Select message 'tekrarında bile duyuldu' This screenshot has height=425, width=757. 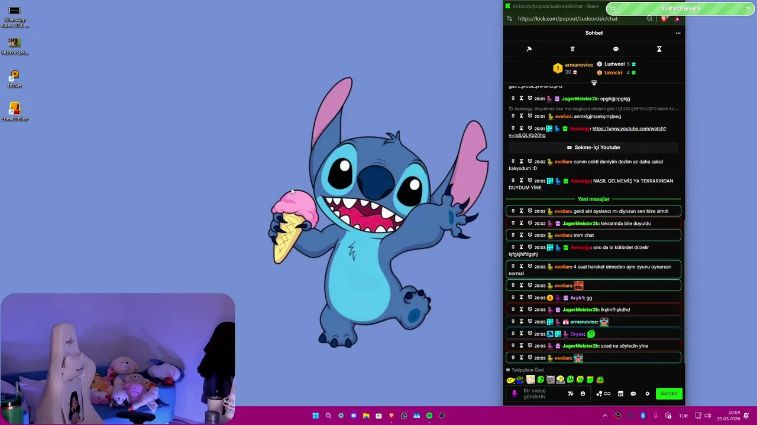(x=625, y=224)
